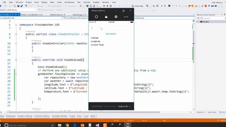Open the Locals tab
The width and height of the screenshot is (226, 127).
pos(86,116)
